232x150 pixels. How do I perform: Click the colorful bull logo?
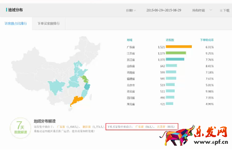(x=177, y=135)
